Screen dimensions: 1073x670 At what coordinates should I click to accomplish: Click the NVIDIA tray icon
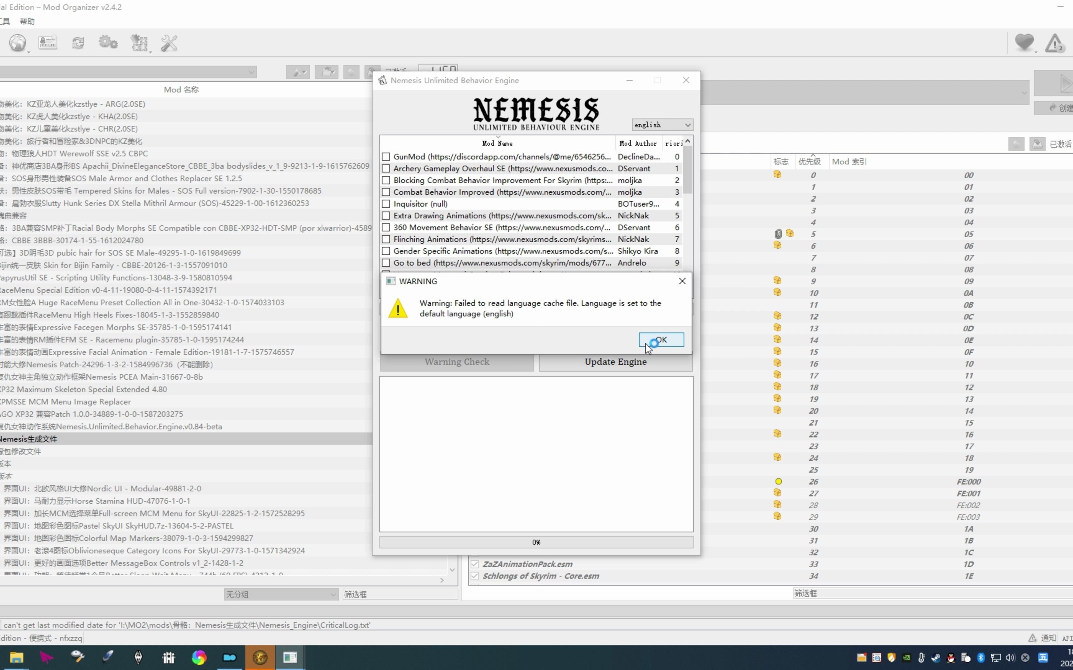[x=907, y=658]
